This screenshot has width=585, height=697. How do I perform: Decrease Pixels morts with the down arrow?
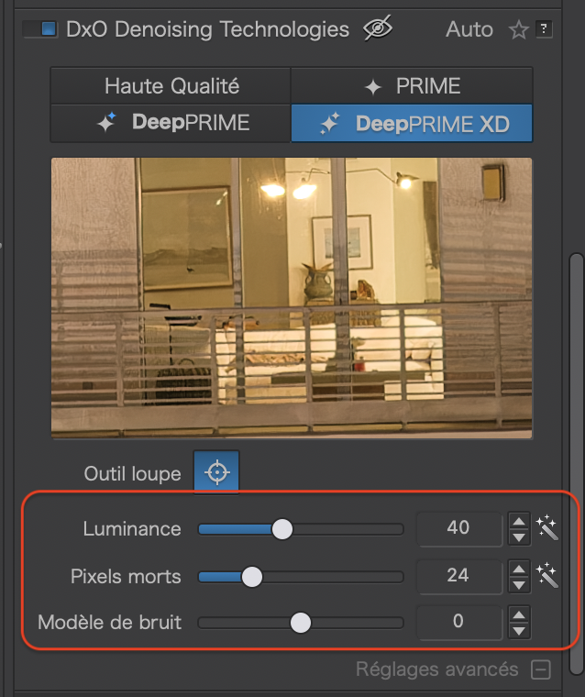pos(519,585)
